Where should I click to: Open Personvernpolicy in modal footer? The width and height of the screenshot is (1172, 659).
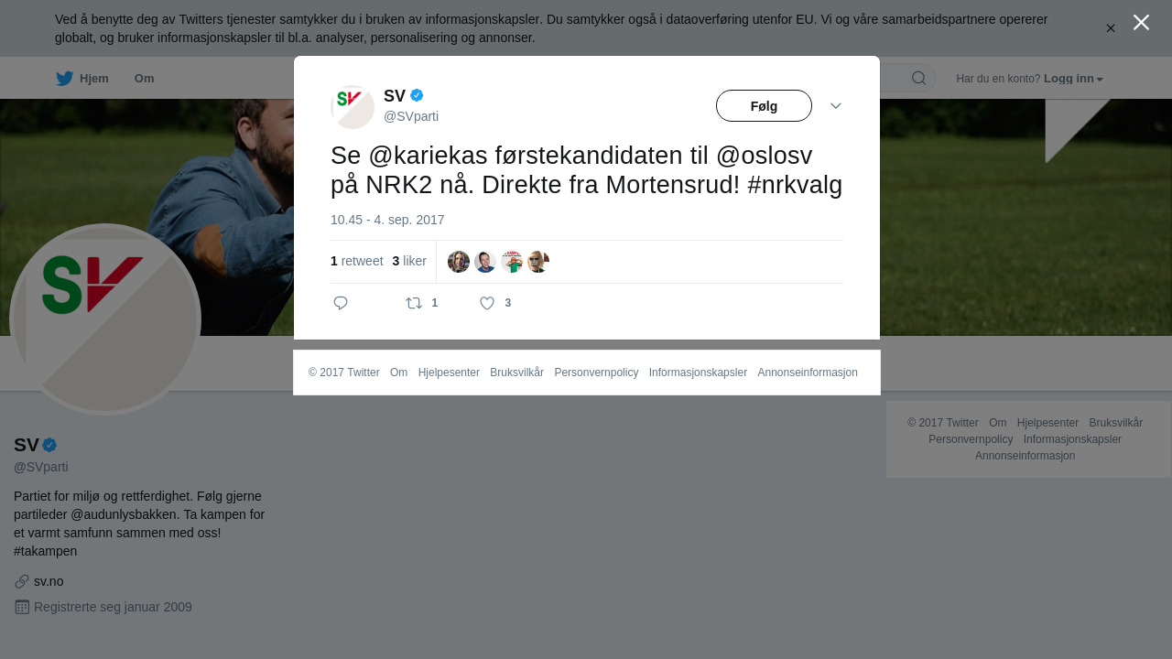point(596,373)
